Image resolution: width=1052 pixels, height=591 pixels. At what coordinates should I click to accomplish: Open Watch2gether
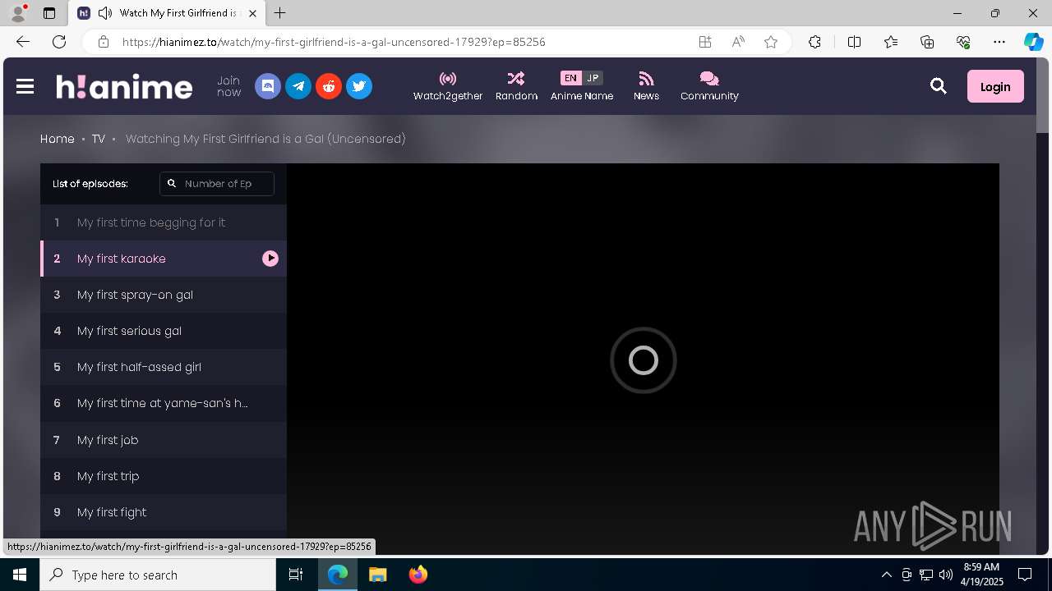coord(448,86)
